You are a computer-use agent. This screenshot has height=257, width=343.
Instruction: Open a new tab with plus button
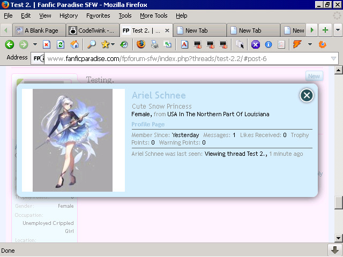[x=325, y=30]
